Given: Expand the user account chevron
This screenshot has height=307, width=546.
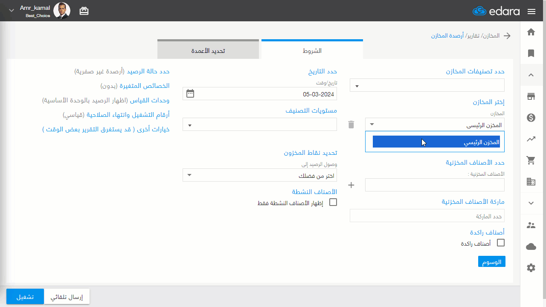Looking at the screenshot, I should tap(12, 10).
